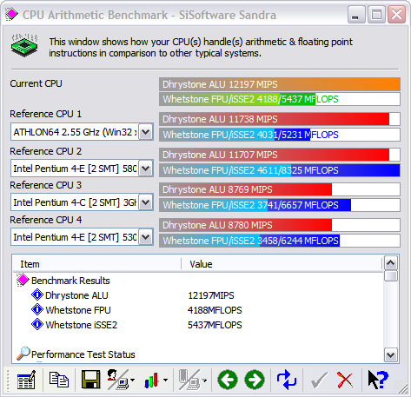Click the 4188MFLOPS value
Image resolution: width=411 pixels, height=397 pixels.
pyautogui.click(x=215, y=310)
